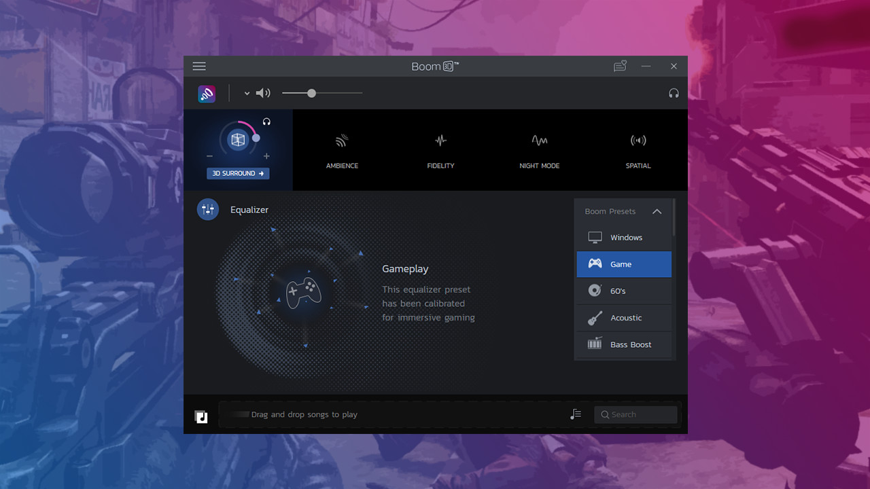The height and width of the screenshot is (489, 870).
Task: Adjust the volume slider
Action: click(311, 93)
